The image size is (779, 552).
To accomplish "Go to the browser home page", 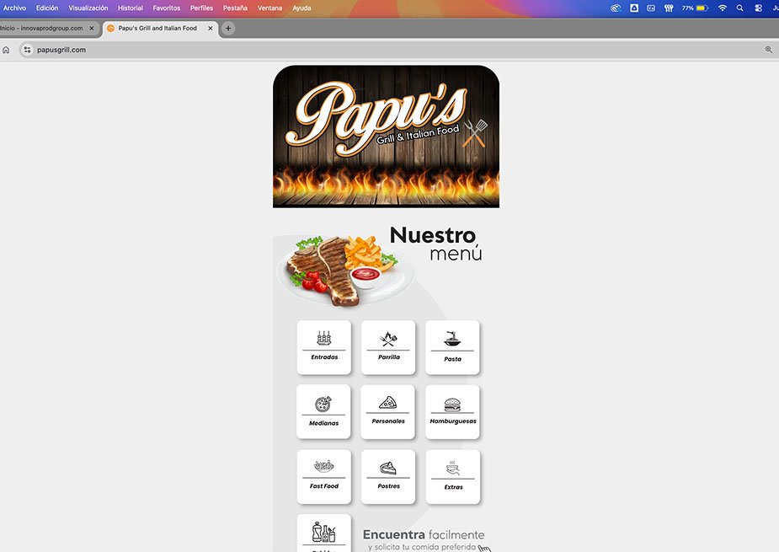I will 7,50.
